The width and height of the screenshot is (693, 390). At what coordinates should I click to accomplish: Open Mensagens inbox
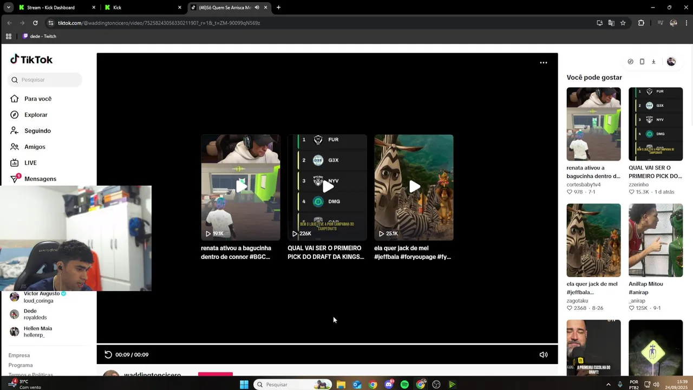[33, 179]
